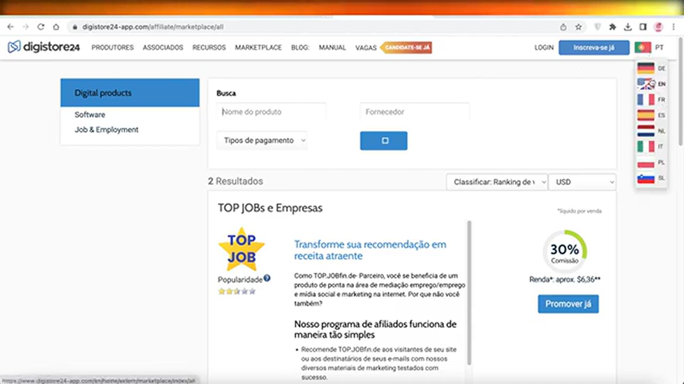Image resolution: width=684 pixels, height=384 pixels.
Task: Open ASSOCIADOS menu
Action: (x=163, y=48)
